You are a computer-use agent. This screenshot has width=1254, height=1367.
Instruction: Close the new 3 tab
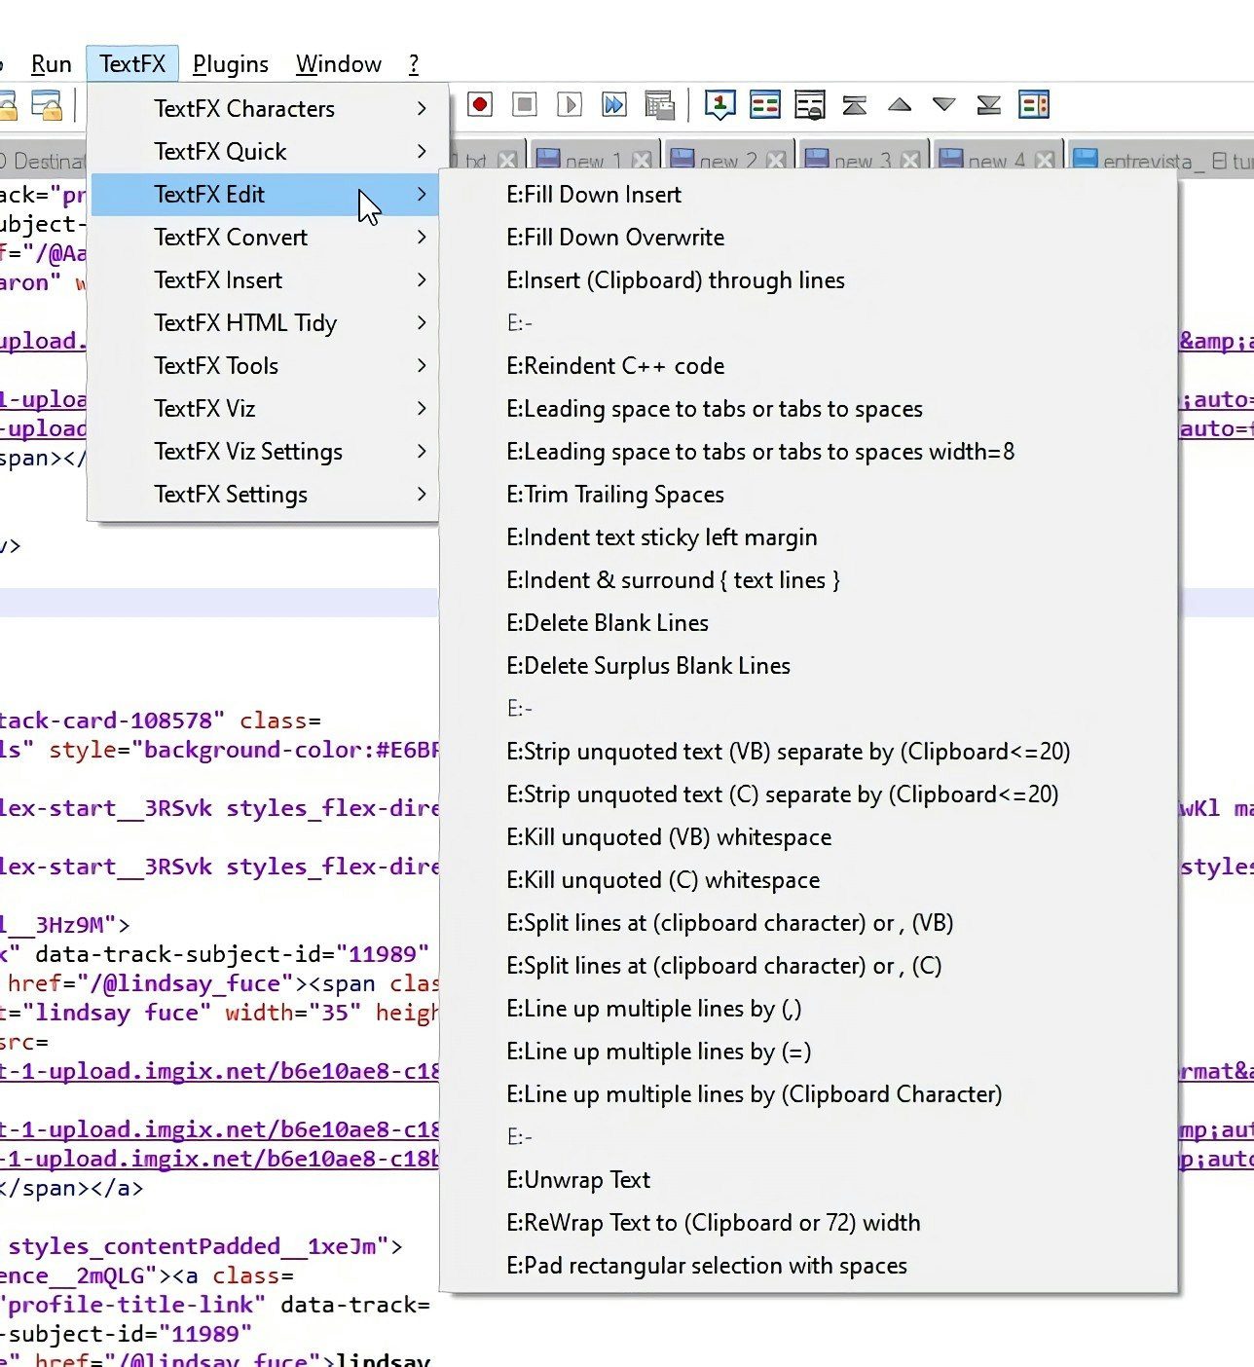point(910,161)
